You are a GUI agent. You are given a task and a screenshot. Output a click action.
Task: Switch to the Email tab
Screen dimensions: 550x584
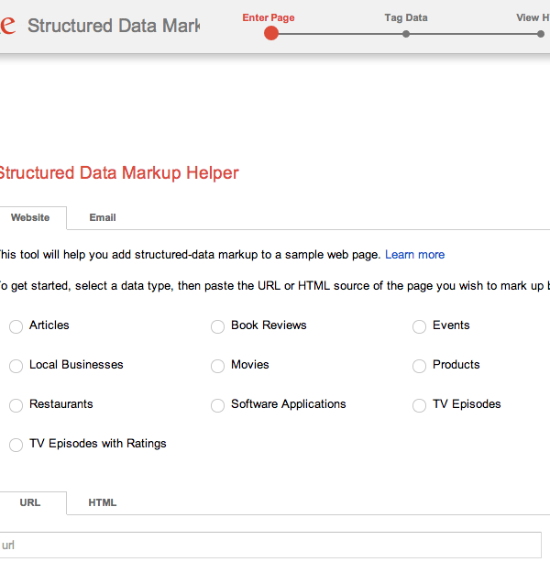tap(103, 218)
